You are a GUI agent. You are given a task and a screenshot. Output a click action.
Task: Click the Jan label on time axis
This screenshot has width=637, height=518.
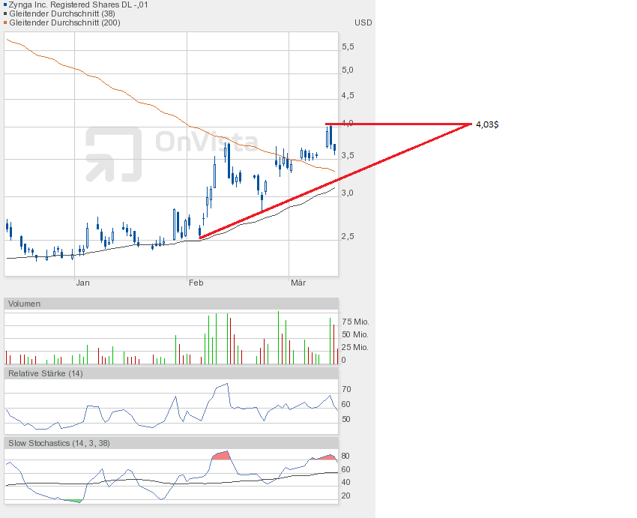(82, 283)
